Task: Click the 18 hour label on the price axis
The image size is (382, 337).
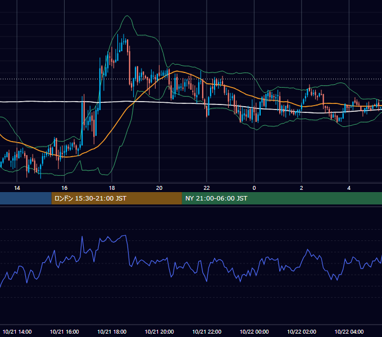Action: (112, 188)
